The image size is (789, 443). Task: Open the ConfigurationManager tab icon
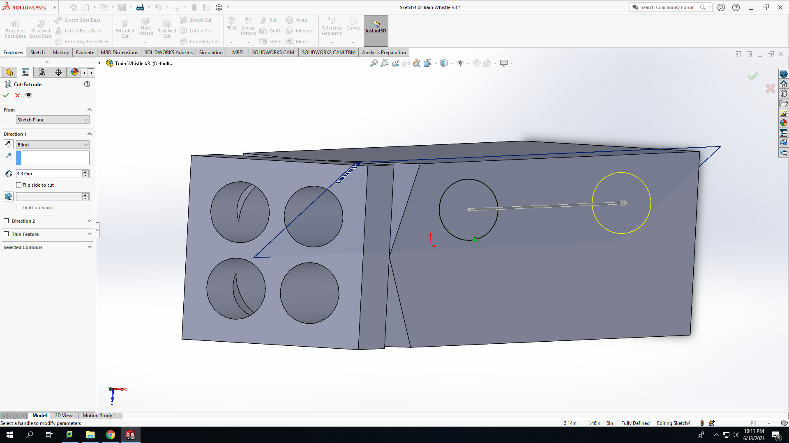click(42, 72)
